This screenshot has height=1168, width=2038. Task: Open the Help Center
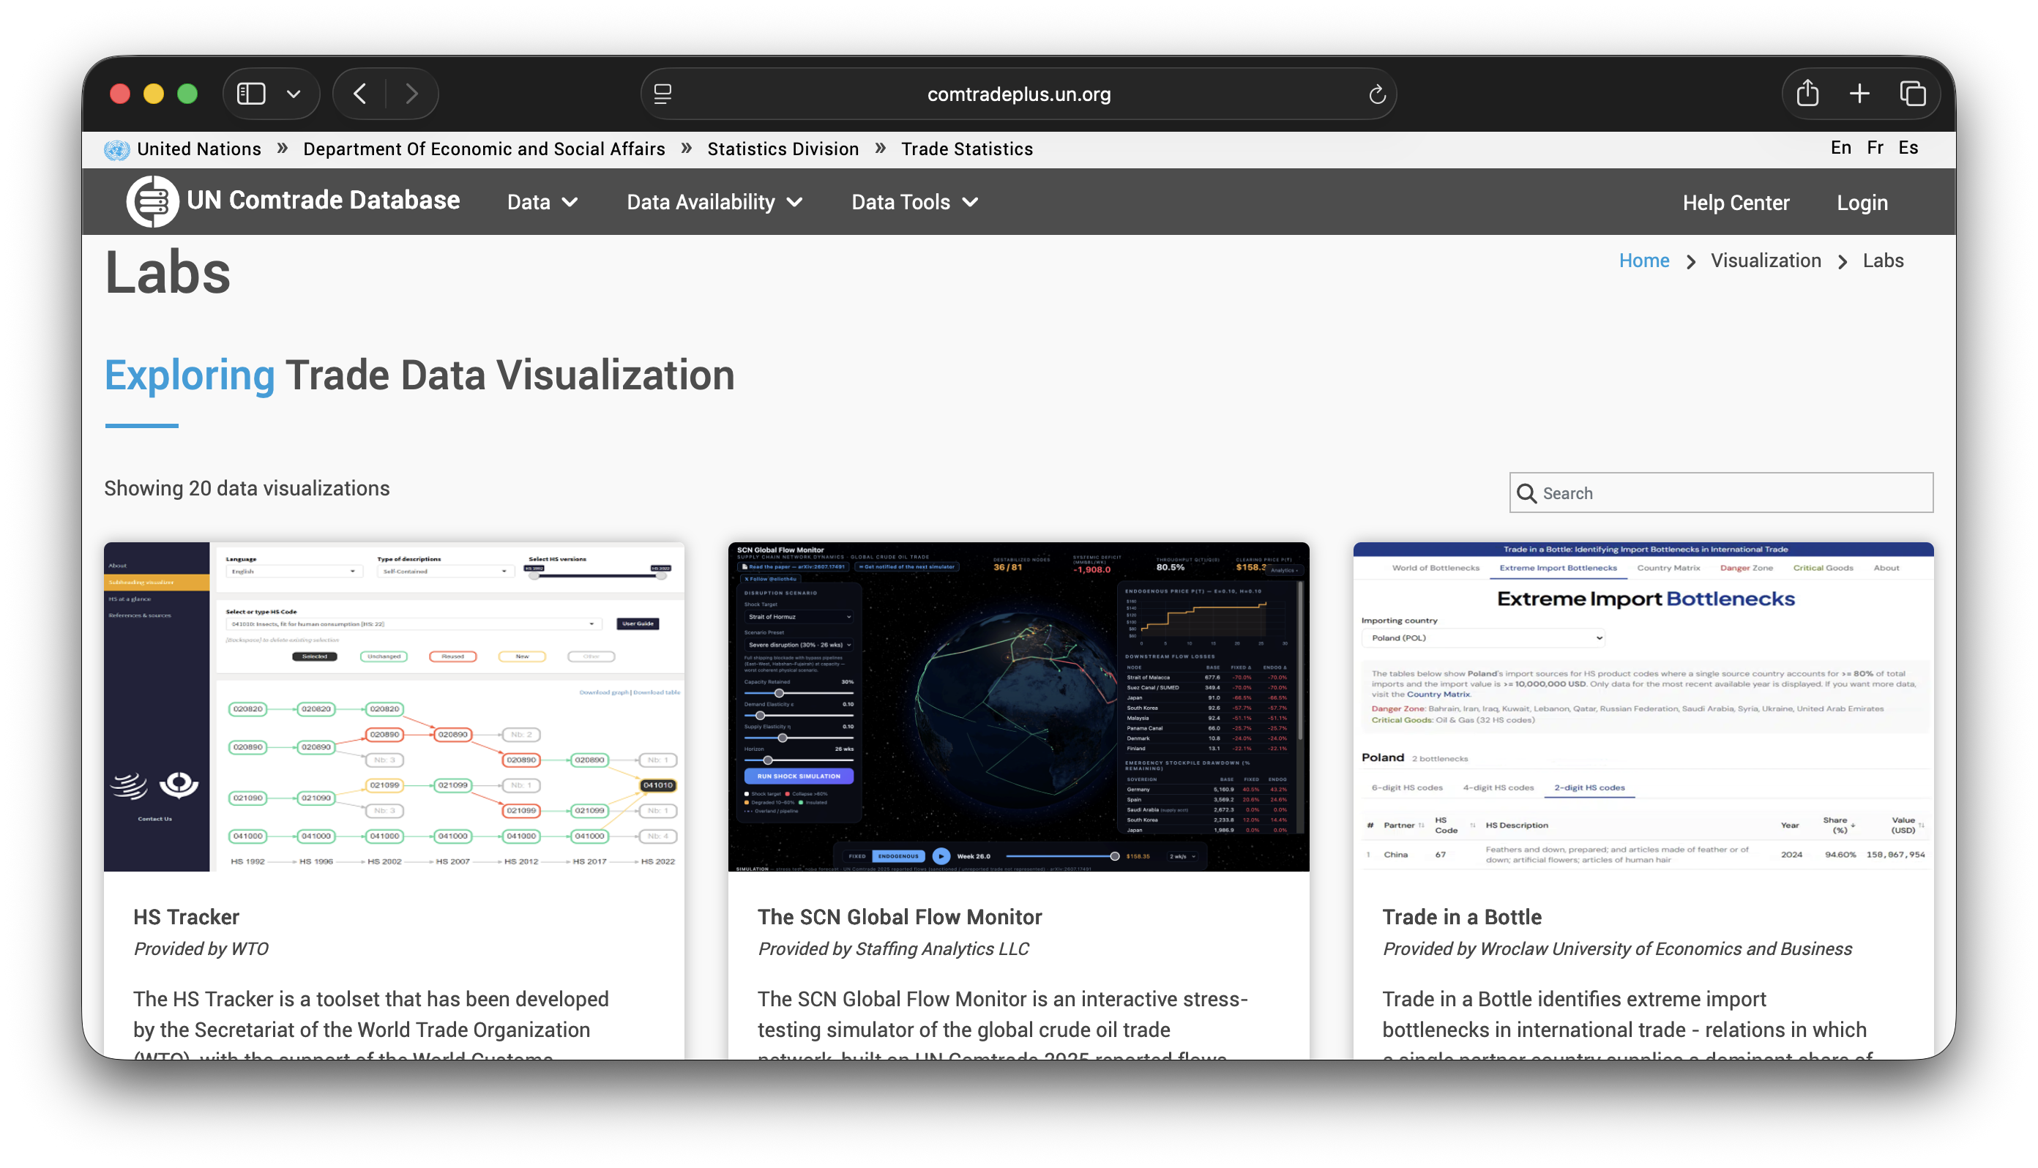tap(1736, 203)
